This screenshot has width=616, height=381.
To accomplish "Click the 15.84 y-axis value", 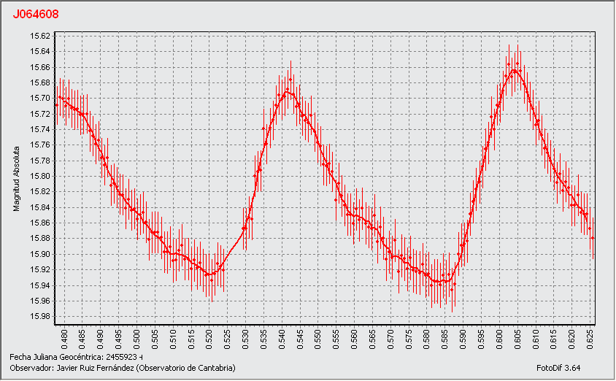I will coord(40,207).
